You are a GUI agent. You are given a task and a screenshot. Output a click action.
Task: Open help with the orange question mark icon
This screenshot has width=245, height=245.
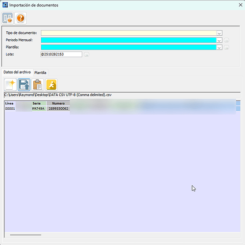pos(21,18)
